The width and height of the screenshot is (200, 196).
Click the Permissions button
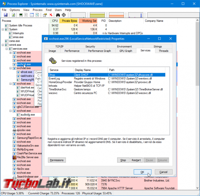click(x=57, y=160)
